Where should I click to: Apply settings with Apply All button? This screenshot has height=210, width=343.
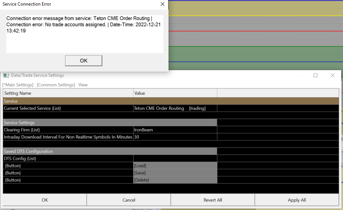tap(297, 200)
